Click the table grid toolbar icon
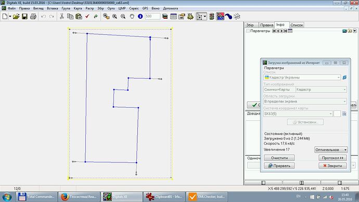The height and width of the screenshot is (202, 359). pos(173,17)
